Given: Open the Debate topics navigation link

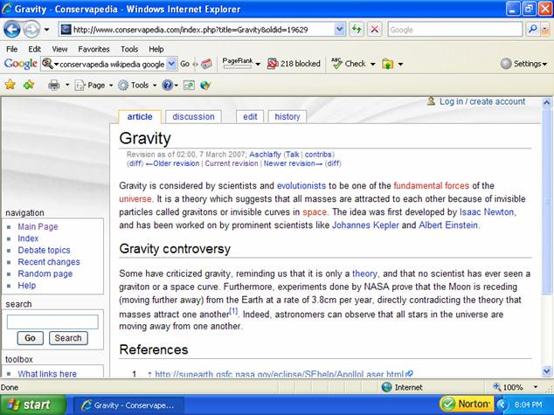Looking at the screenshot, I should [45, 250].
